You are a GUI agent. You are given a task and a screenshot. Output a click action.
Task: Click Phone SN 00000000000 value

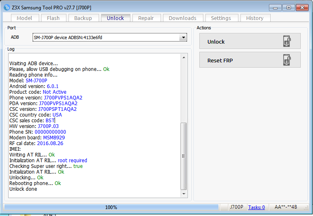click(50, 132)
